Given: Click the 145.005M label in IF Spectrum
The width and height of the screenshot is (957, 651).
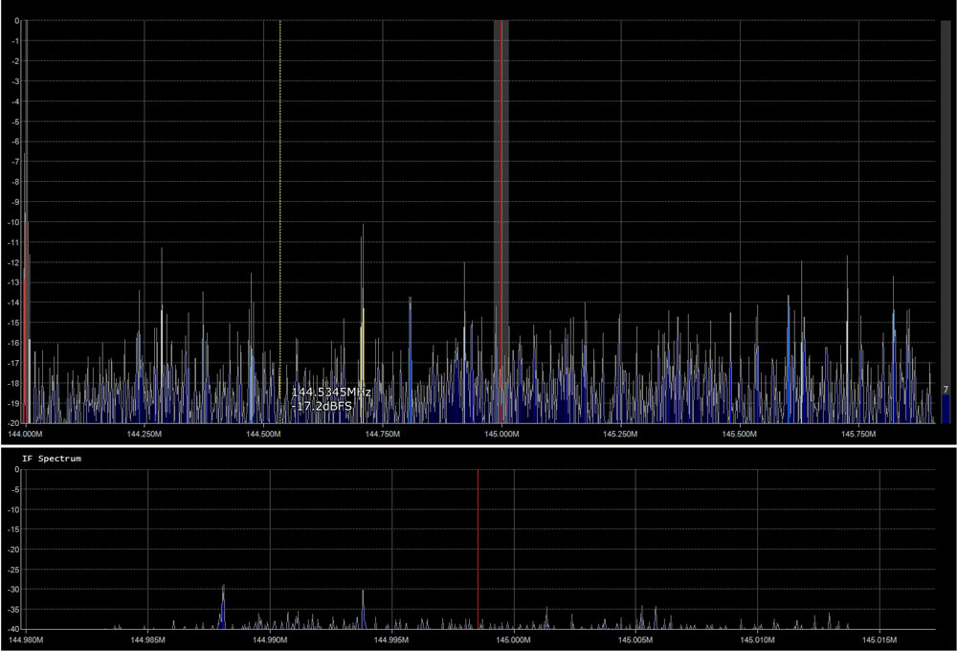Looking at the screenshot, I should tap(635, 640).
